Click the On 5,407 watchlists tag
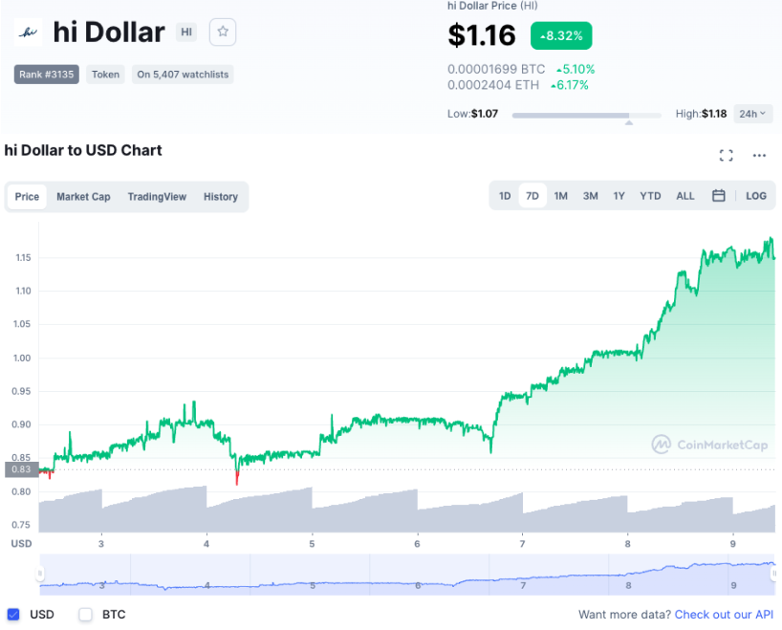 [183, 75]
